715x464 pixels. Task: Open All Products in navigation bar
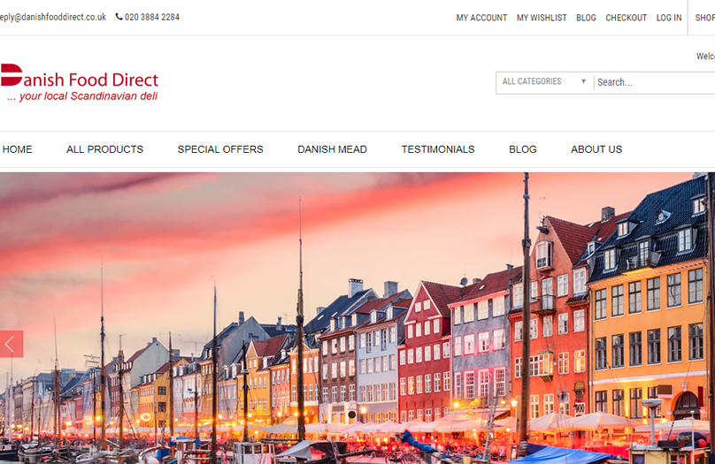[104, 149]
